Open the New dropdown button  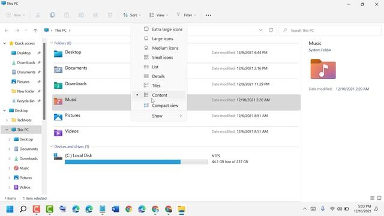[16, 15]
